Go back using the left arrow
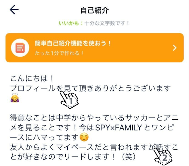This screenshot has width=189, height=166. (x=14, y=10)
